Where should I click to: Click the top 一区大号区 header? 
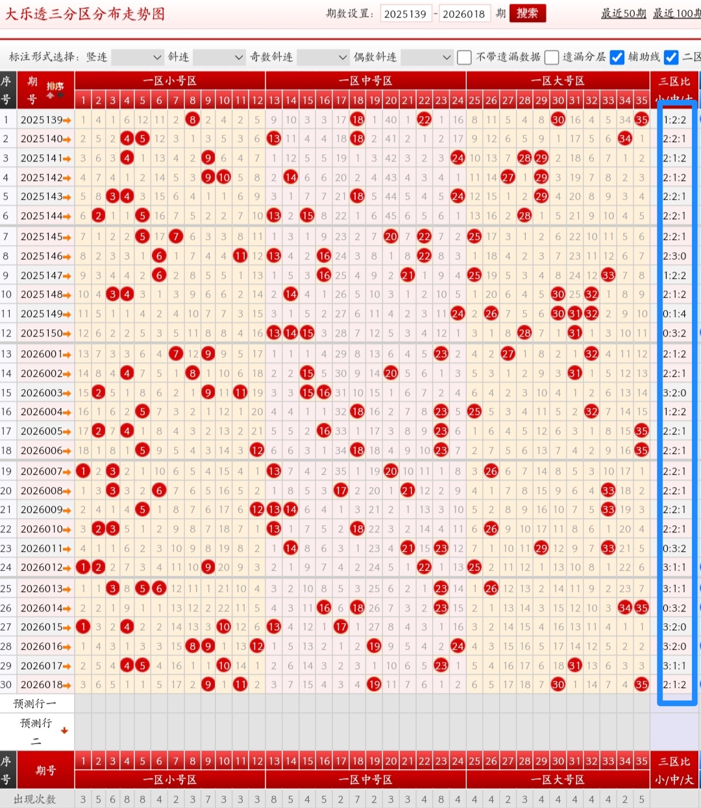click(x=558, y=81)
